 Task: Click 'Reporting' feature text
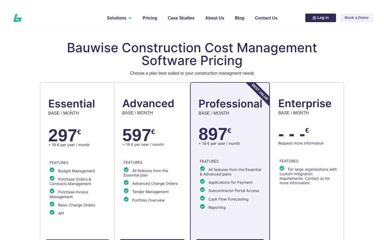217,208
